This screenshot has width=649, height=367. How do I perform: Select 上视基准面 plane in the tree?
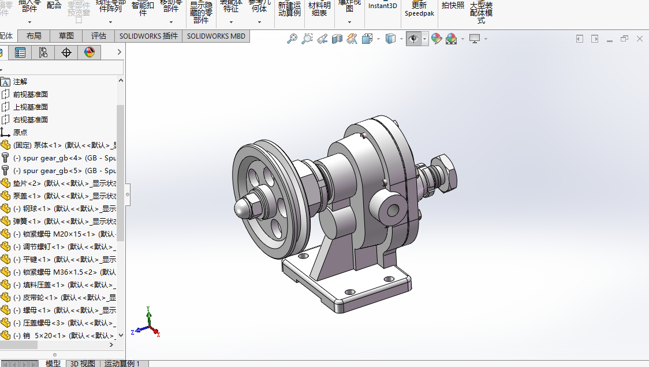click(x=31, y=107)
